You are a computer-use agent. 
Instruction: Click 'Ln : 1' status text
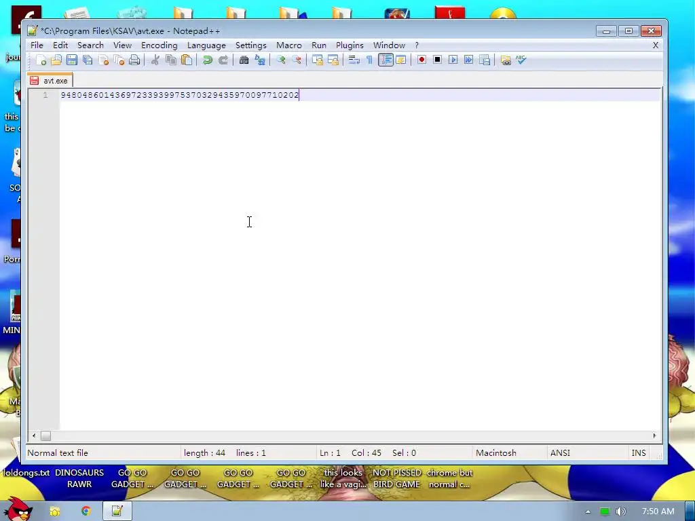(x=331, y=452)
